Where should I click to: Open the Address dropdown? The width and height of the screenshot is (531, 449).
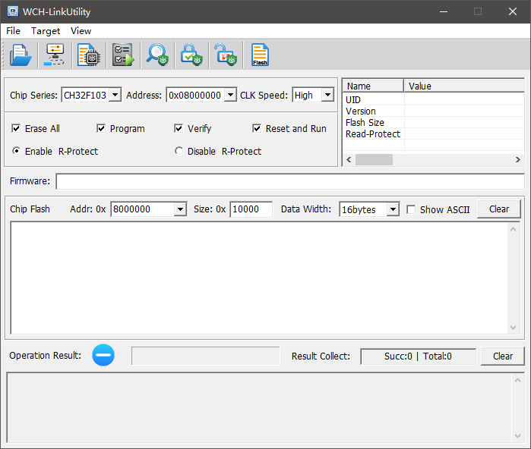(x=230, y=95)
